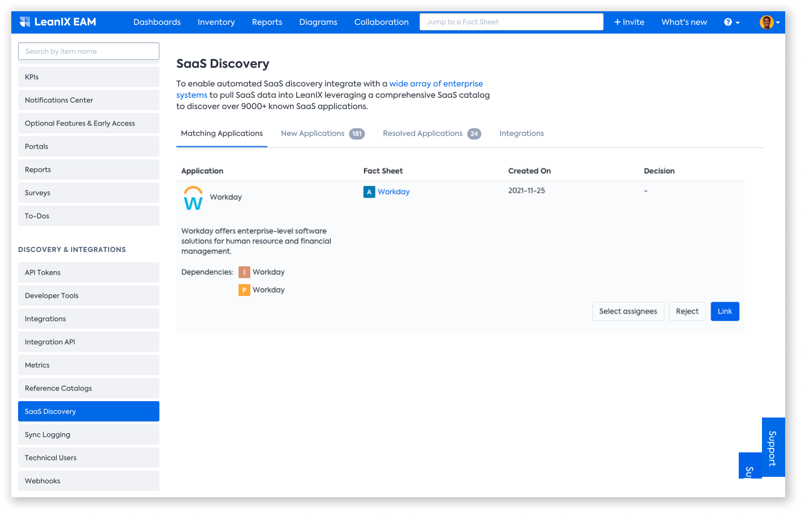Click the Jump to a Fact Sheet field
This screenshot has width=801, height=513.
(x=512, y=22)
